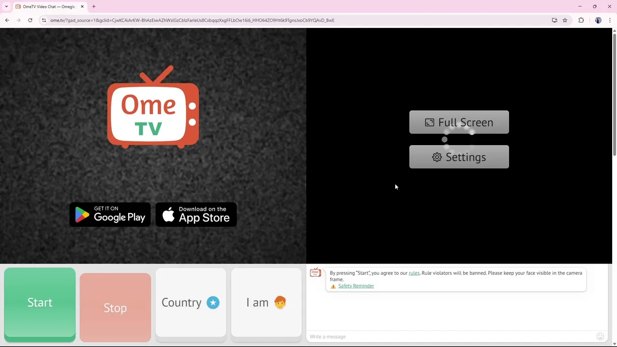View site information icon in address bar
Viewport: 617px width, 347px height.
[43, 20]
